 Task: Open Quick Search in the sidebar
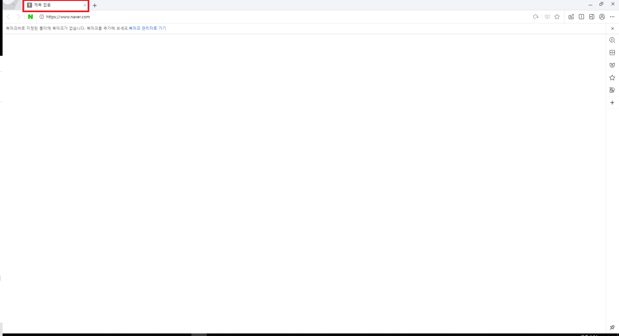tap(612, 40)
